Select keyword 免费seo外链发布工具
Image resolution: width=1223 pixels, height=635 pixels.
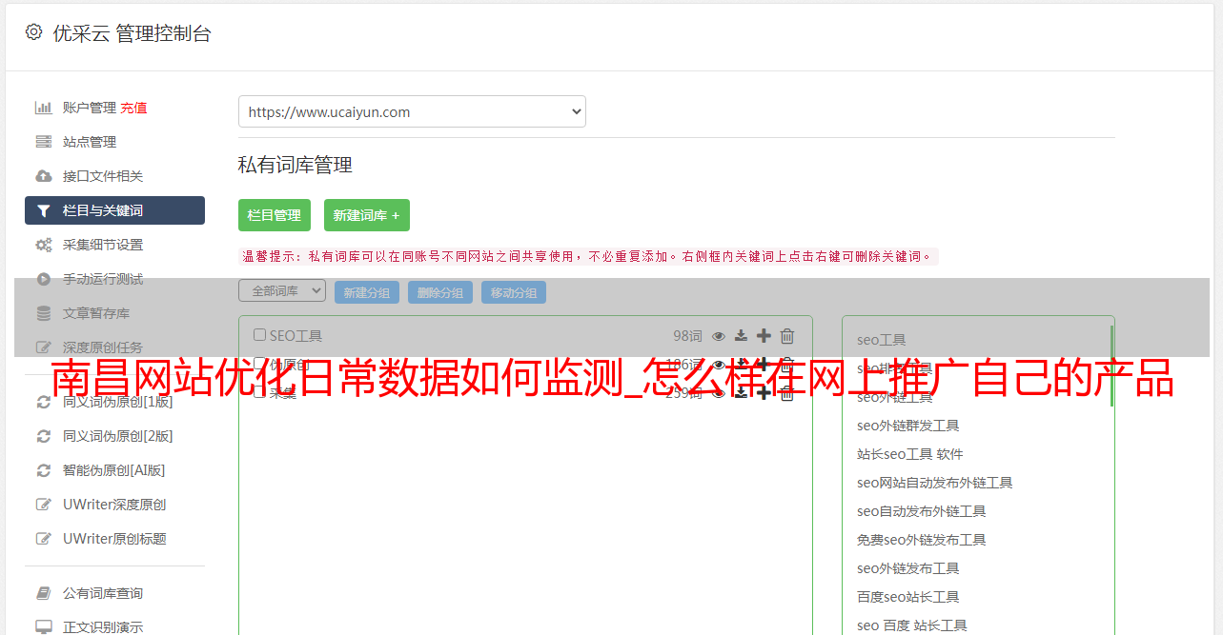[x=922, y=540]
